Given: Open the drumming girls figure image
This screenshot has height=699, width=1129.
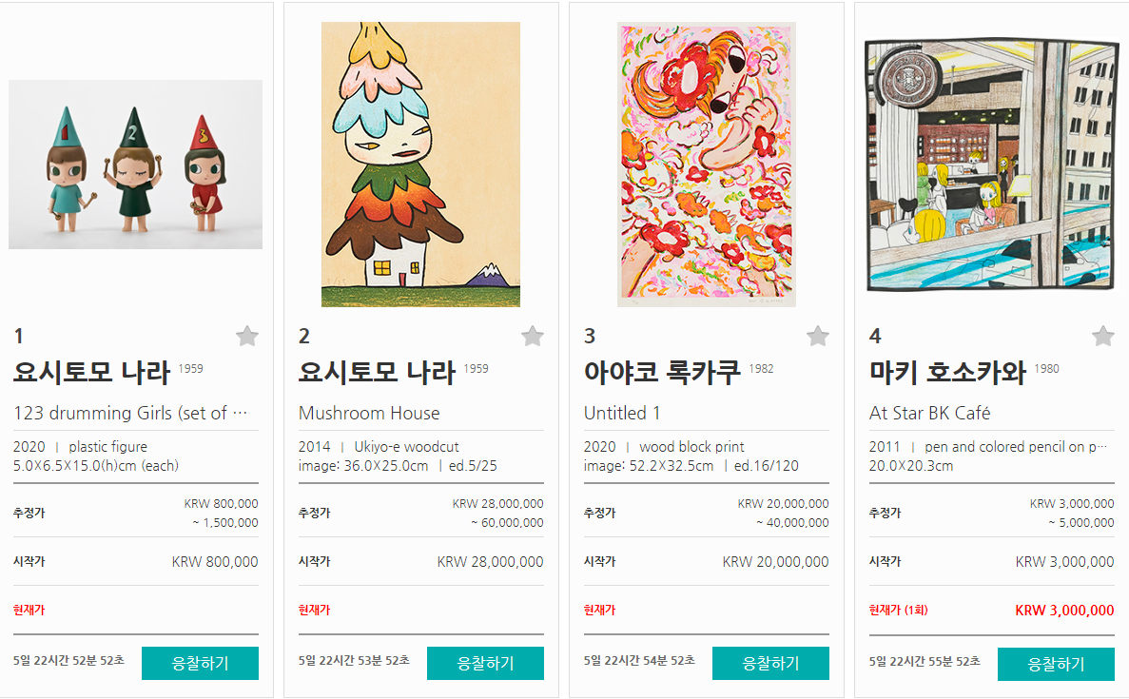Looking at the screenshot, I should click(x=135, y=165).
